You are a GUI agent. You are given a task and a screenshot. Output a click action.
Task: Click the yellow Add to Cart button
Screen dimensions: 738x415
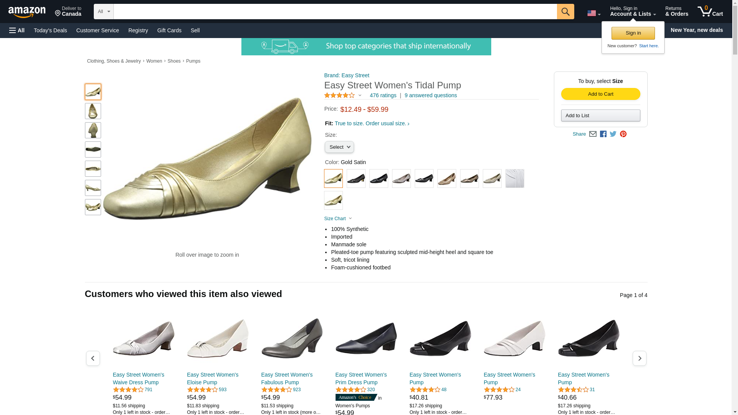[600, 94]
